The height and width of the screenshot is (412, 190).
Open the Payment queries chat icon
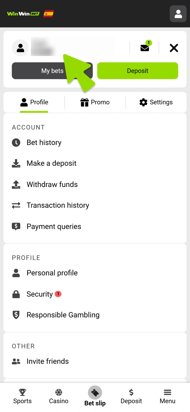coord(16,227)
